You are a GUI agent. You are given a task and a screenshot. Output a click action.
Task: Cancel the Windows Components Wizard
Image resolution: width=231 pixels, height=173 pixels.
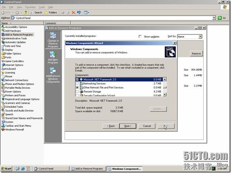(x=147, y=126)
